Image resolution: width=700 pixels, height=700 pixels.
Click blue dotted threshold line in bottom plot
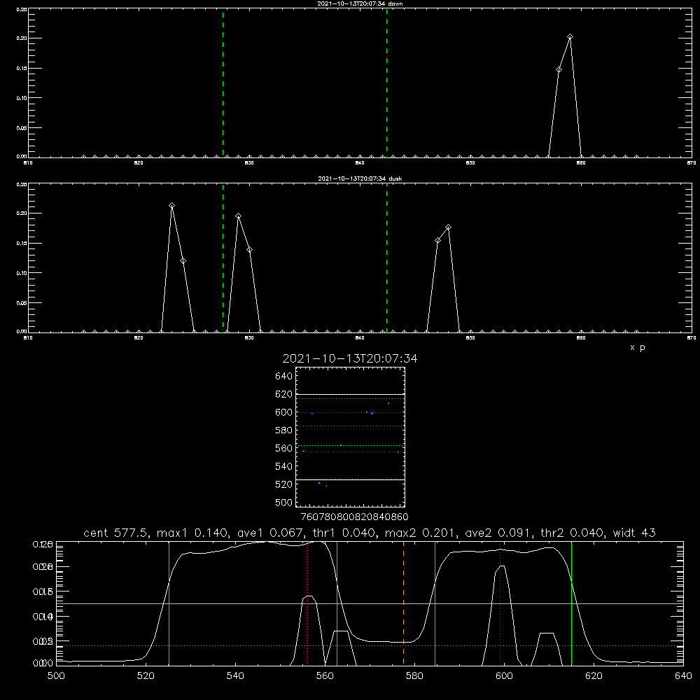(370, 645)
